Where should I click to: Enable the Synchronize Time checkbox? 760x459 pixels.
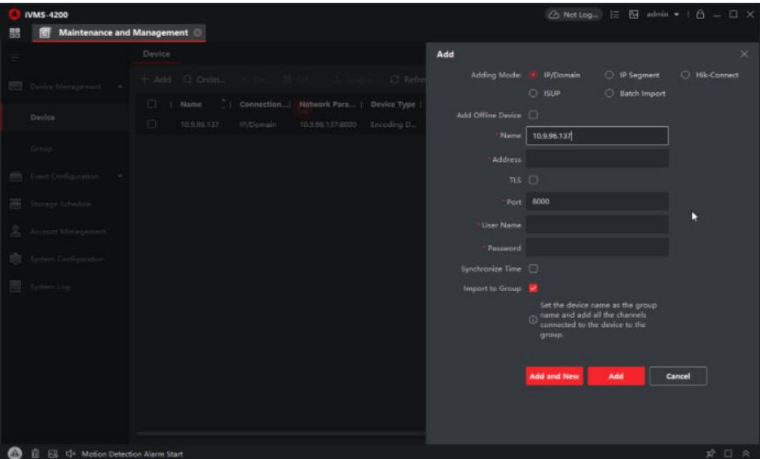click(533, 269)
